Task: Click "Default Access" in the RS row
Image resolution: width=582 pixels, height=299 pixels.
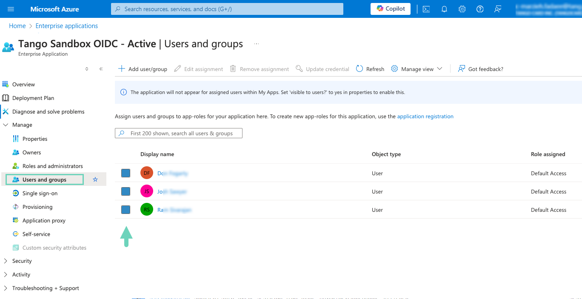Action: pos(549,210)
